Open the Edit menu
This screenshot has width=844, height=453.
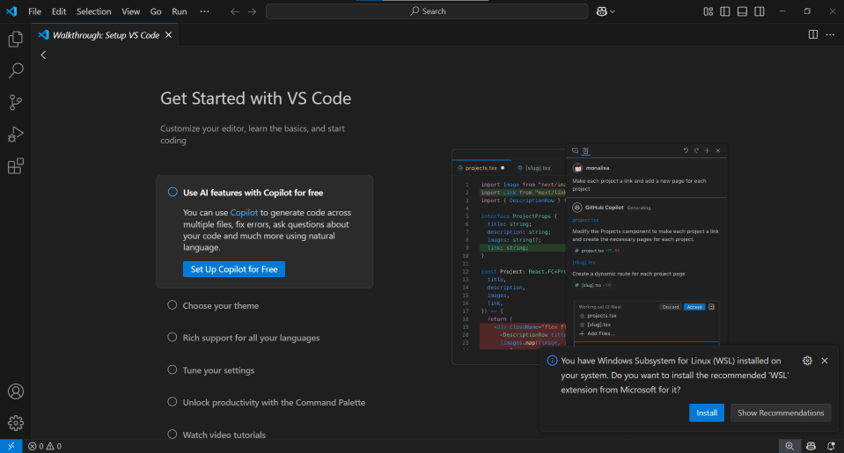tap(59, 11)
